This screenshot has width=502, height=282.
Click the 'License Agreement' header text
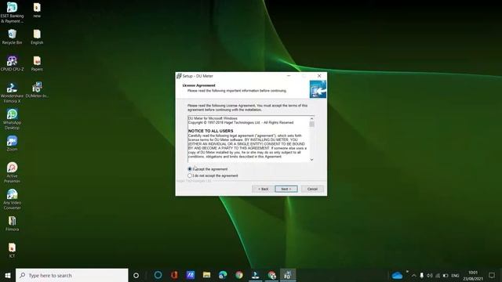click(x=198, y=85)
